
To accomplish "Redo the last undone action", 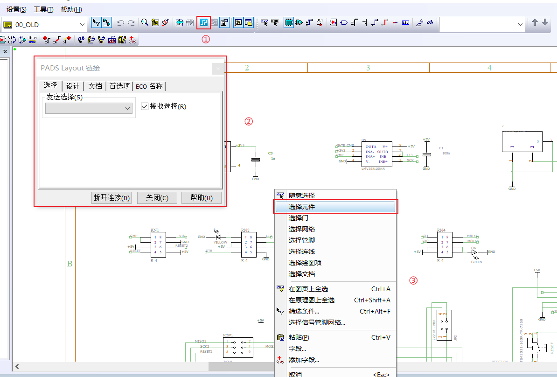I will [131, 23].
